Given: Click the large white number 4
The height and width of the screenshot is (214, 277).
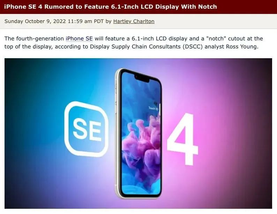Looking at the screenshot, I should point(182,139).
